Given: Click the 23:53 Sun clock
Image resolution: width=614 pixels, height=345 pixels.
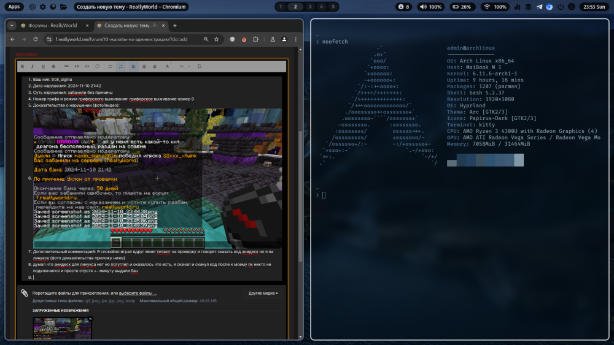Looking at the screenshot, I should (594, 7).
